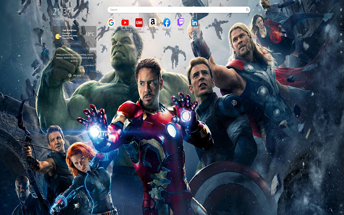Image resolution: width=344 pixels, height=215 pixels.
Task: Open the shopping bag icon in the sidebar
Action: (x=341, y=41)
